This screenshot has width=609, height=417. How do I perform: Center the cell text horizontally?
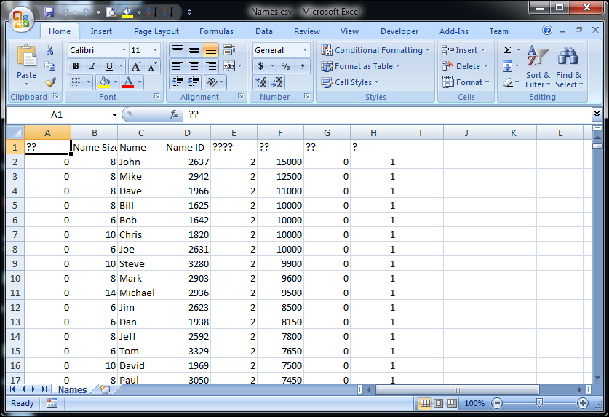pyautogui.click(x=194, y=66)
